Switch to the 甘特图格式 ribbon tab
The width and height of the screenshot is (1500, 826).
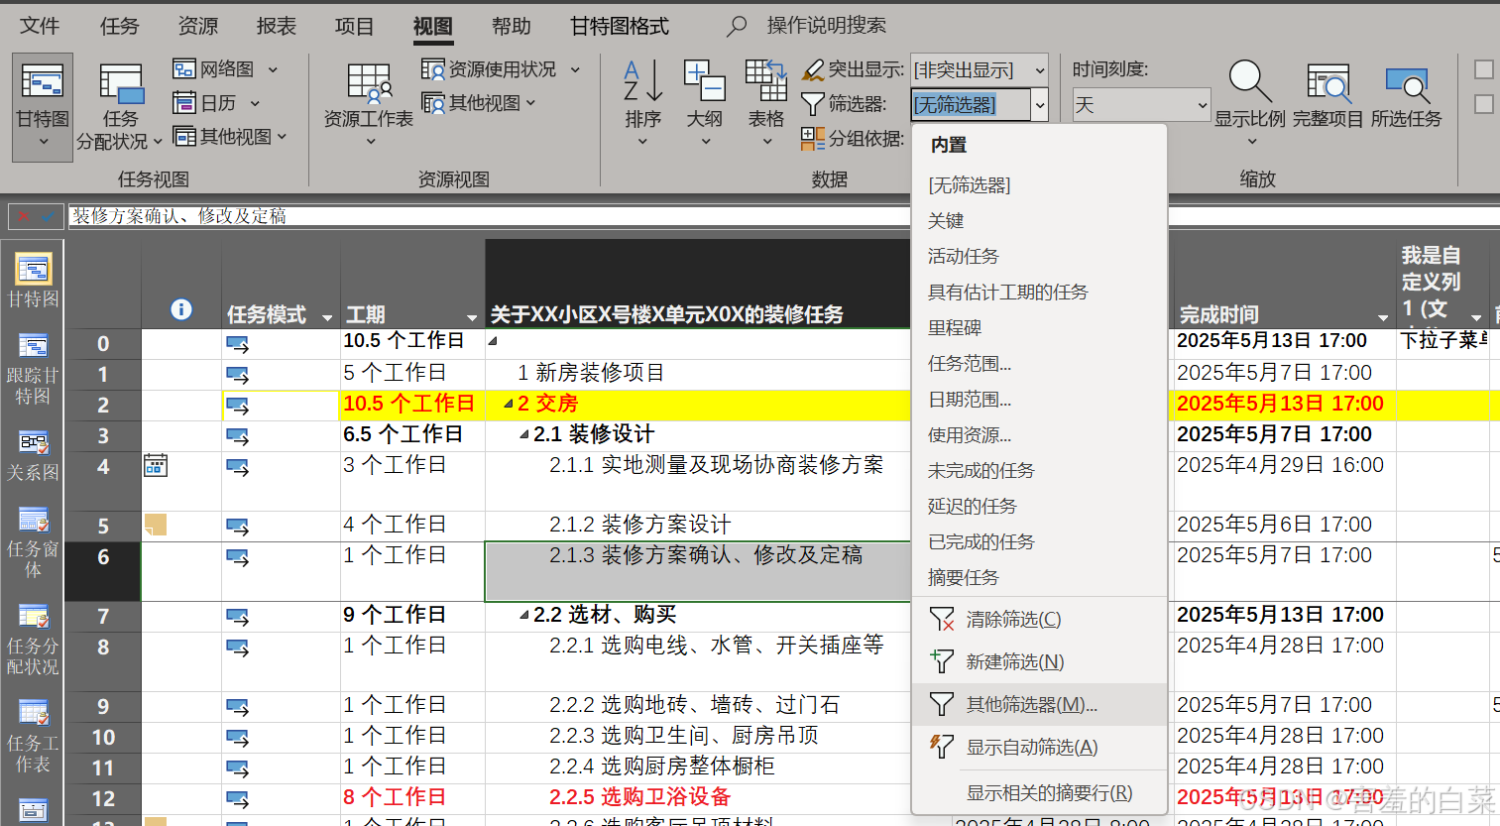point(620,26)
